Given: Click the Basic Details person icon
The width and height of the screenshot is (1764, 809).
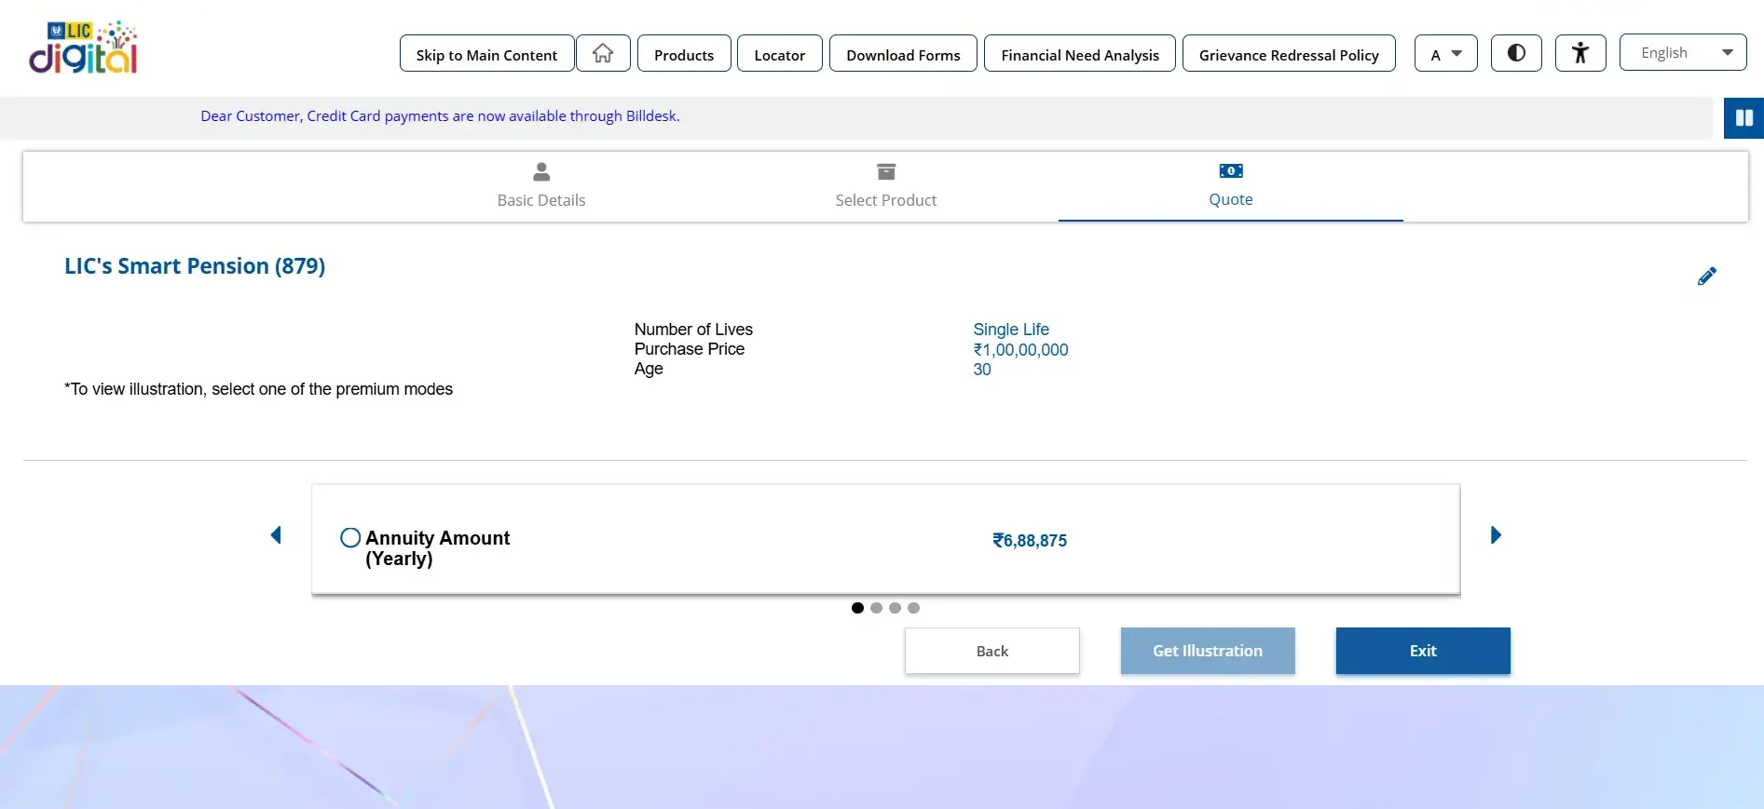Looking at the screenshot, I should tap(541, 172).
